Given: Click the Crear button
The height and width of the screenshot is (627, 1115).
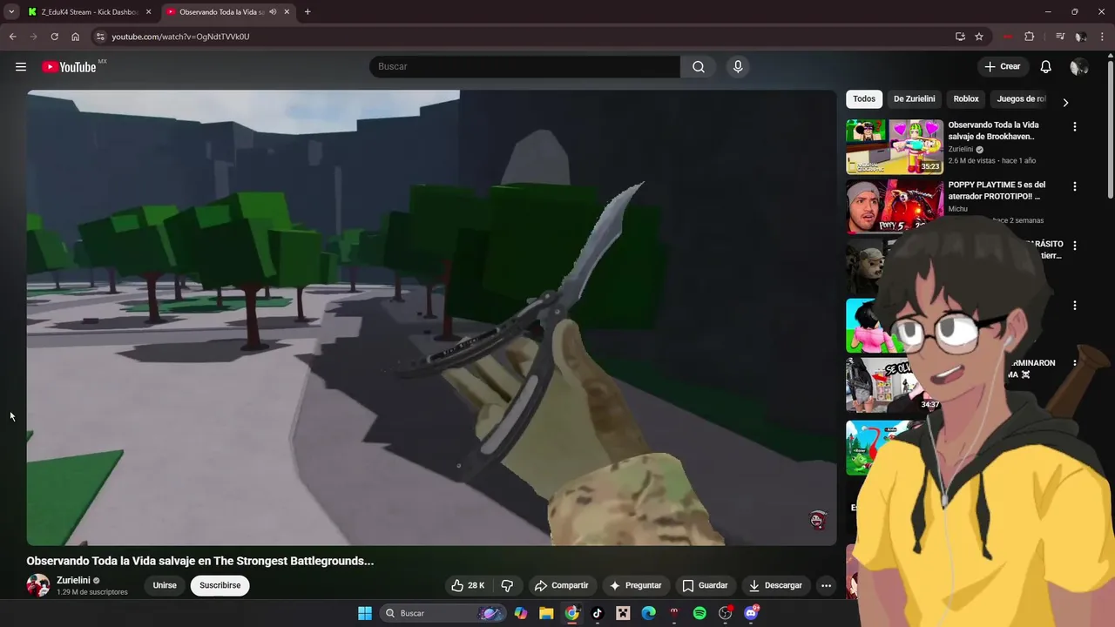Looking at the screenshot, I should tap(1002, 67).
